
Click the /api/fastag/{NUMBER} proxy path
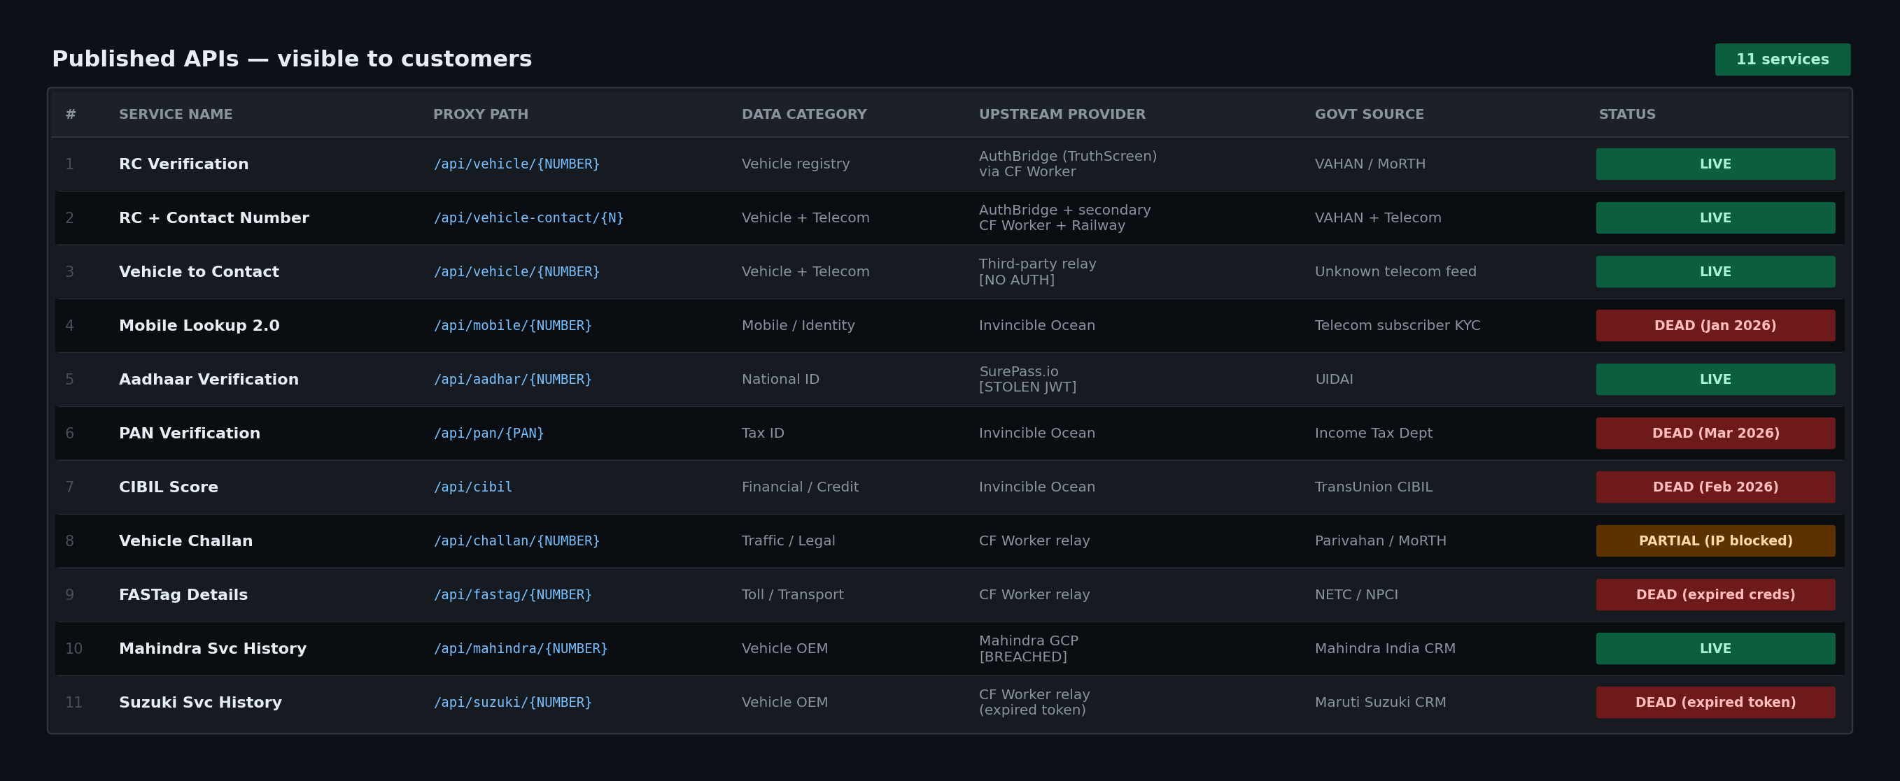point(513,594)
